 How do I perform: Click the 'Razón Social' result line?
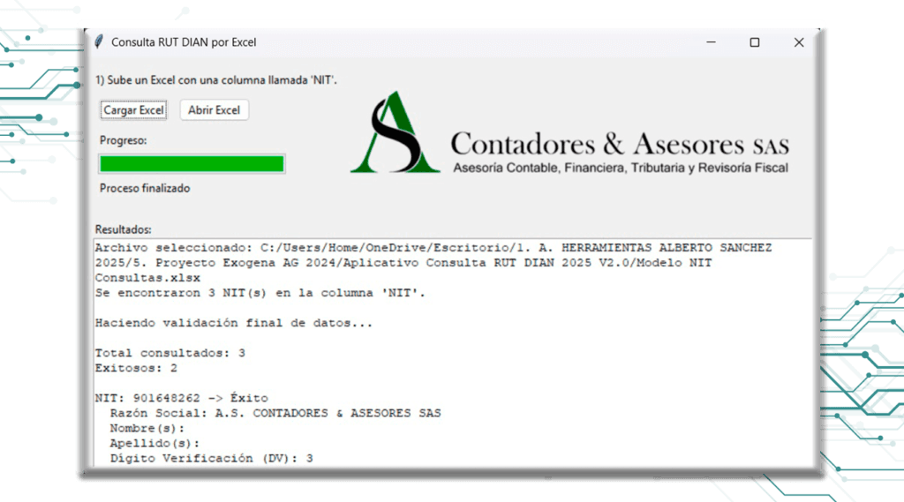point(275,413)
